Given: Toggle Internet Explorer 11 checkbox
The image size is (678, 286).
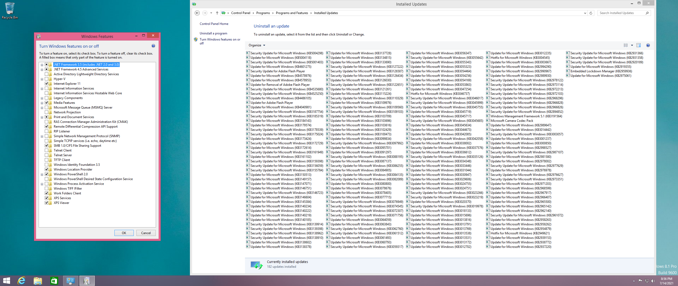Looking at the screenshot, I should click(47, 84).
